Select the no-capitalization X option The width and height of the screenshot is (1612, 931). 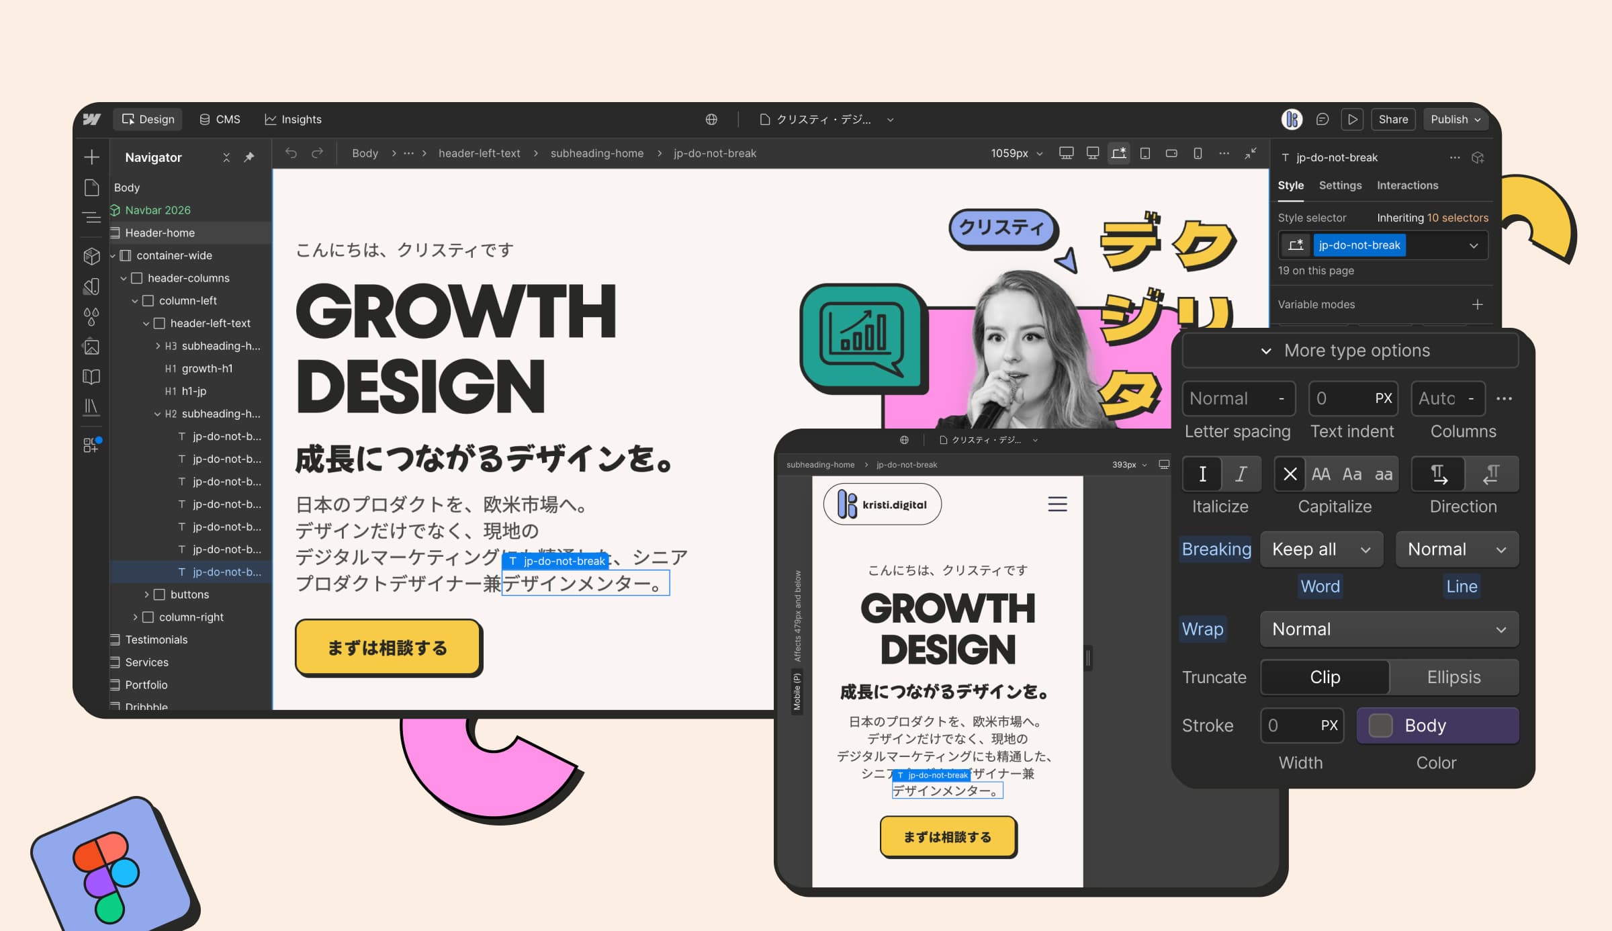[1290, 474]
